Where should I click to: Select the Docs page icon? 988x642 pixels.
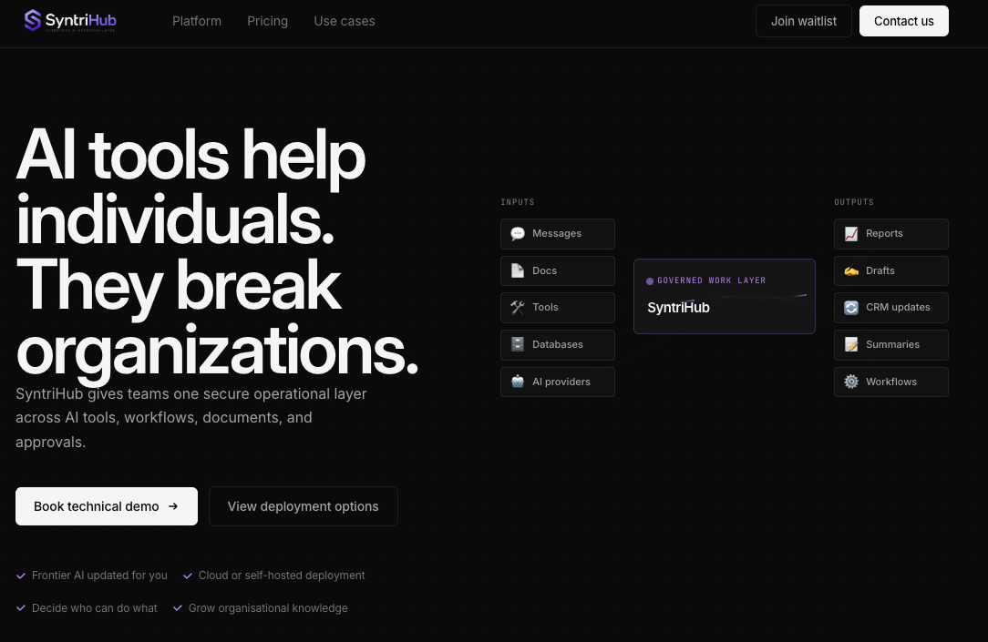click(518, 270)
